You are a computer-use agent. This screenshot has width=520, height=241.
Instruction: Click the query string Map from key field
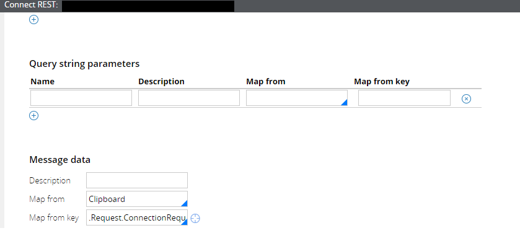point(404,98)
